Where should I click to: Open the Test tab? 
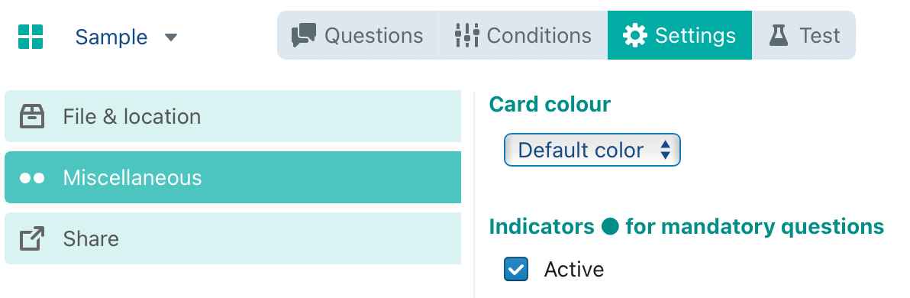[804, 35]
